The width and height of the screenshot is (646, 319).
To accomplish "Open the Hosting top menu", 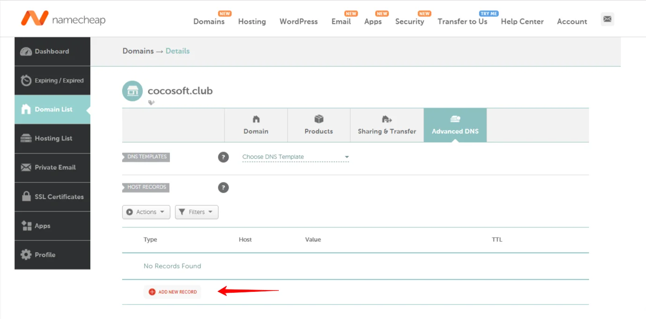I will tap(252, 22).
